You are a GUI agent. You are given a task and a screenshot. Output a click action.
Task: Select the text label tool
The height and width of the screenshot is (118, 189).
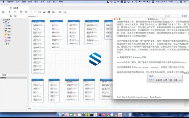click(35, 12)
